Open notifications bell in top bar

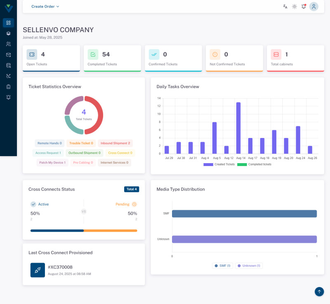pyautogui.click(x=304, y=7)
